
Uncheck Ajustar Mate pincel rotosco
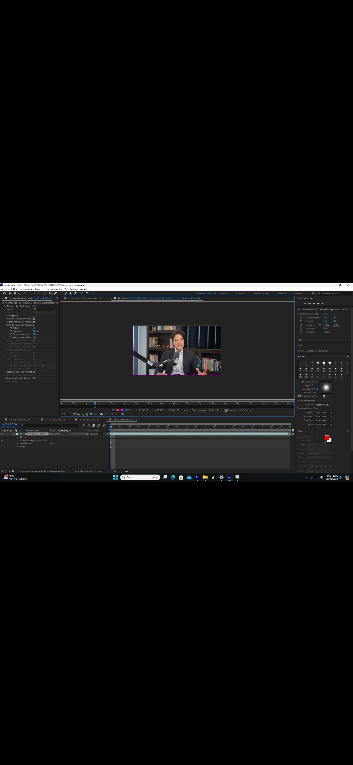(33, 322)
